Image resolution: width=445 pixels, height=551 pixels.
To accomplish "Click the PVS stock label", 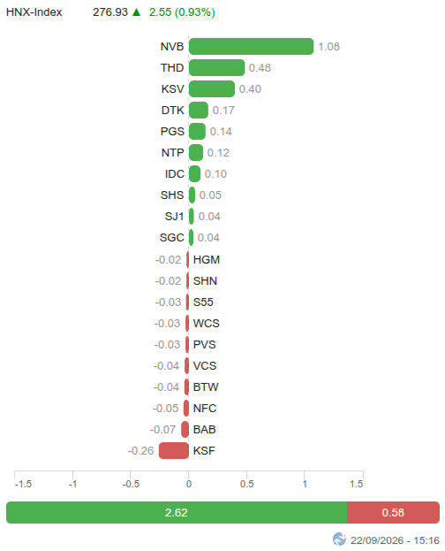I will (x=204, y=345).
